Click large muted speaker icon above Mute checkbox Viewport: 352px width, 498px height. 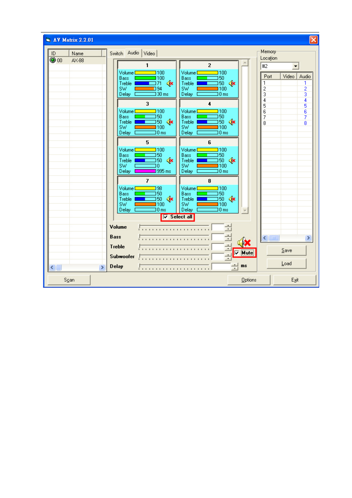[x=244, y=242]
